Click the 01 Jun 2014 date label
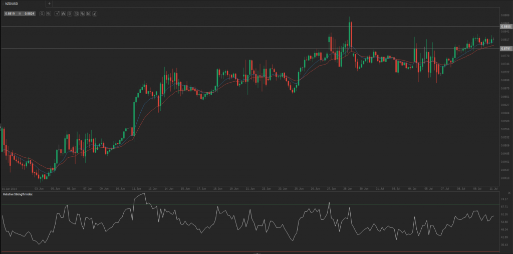513x254 pixels. click(10, 188)
